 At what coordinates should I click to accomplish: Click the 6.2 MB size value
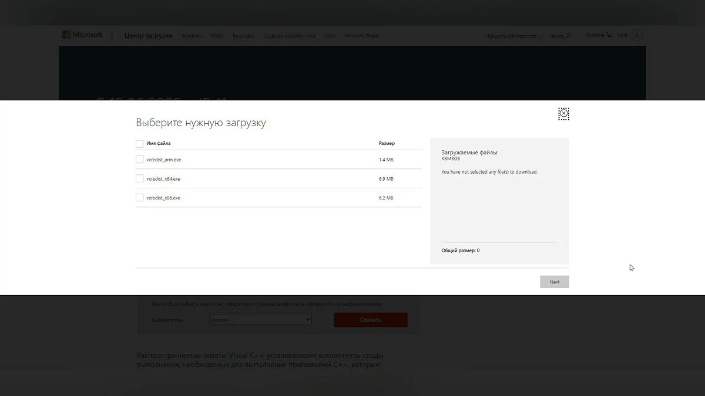[x=386, y=198]
